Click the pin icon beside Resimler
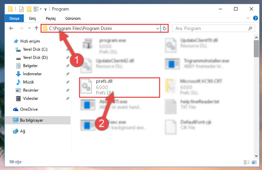262x170 pixels. (67, 90)
